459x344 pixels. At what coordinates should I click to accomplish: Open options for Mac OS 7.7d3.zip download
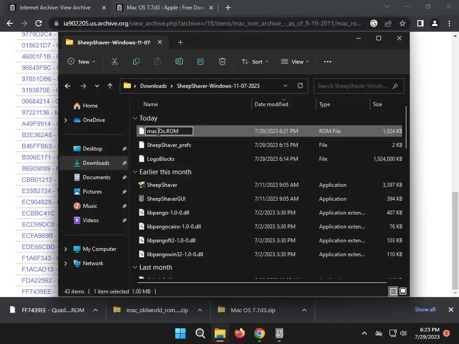[x=304, y=310]
